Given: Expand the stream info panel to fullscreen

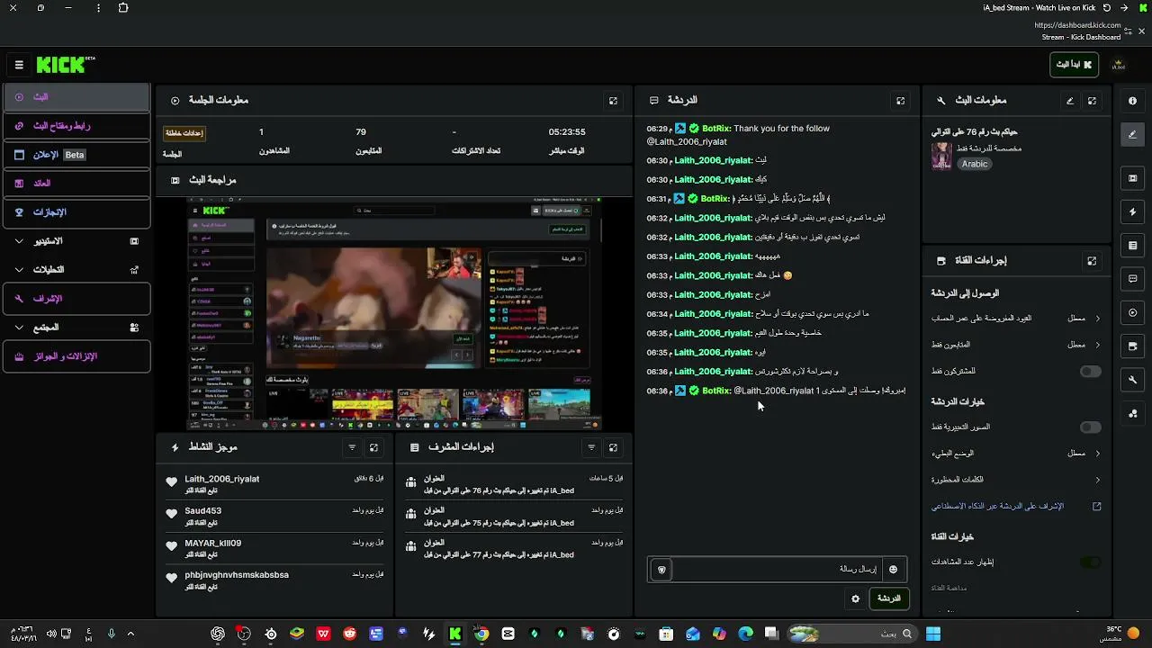Looking at the screenshot, I should pos(1092,101).
